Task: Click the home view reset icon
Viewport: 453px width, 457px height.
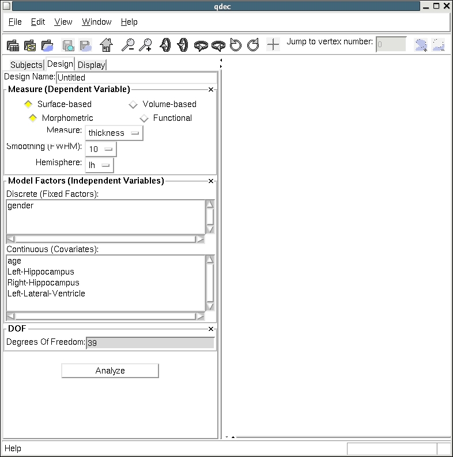Action: [106, 45]
